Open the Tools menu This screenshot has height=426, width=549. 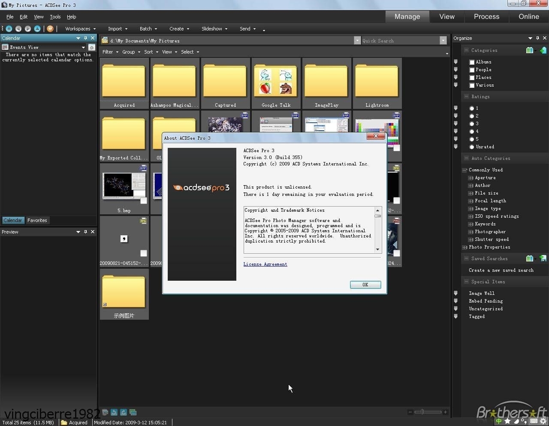[x=55, y=17]
